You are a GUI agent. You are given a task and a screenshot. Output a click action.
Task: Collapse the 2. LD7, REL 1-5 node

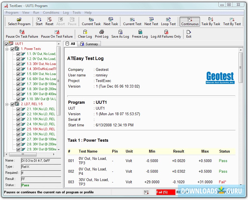(7, 104)
